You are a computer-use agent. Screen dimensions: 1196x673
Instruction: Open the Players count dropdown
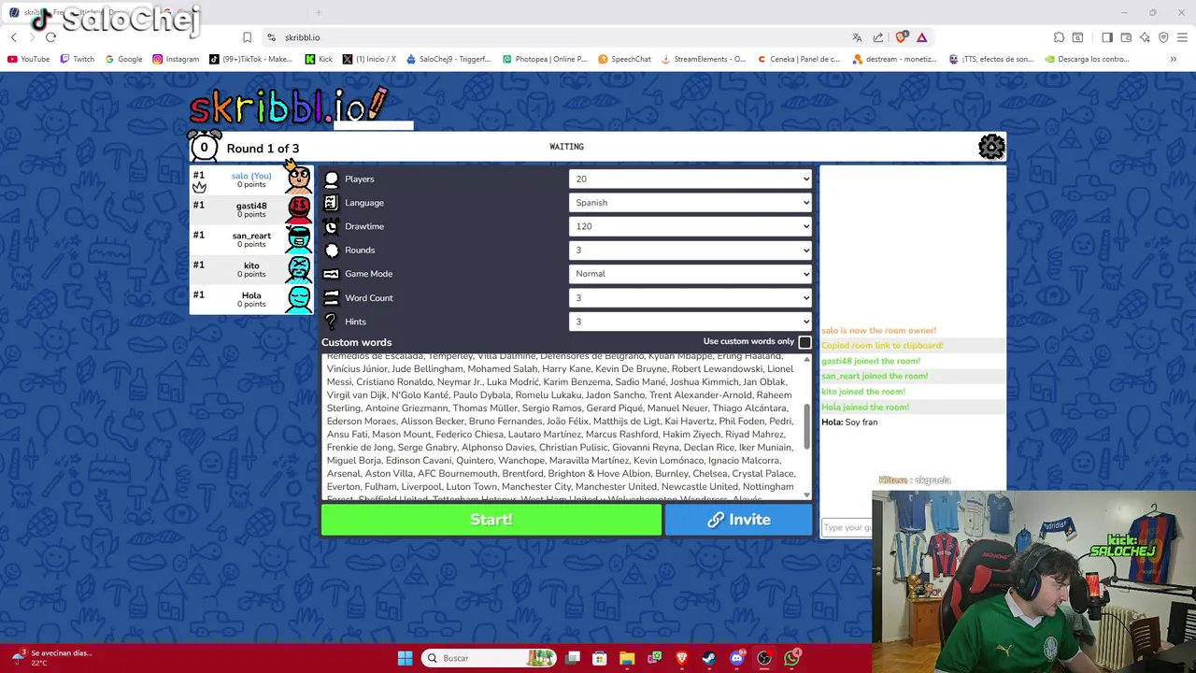(691, 179)
